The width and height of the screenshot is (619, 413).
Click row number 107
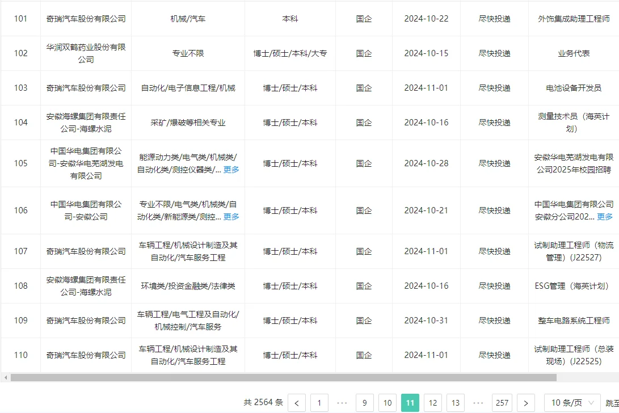[20, 251]
